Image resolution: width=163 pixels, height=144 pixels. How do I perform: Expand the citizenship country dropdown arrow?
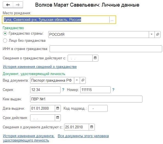tap(152, 34)
